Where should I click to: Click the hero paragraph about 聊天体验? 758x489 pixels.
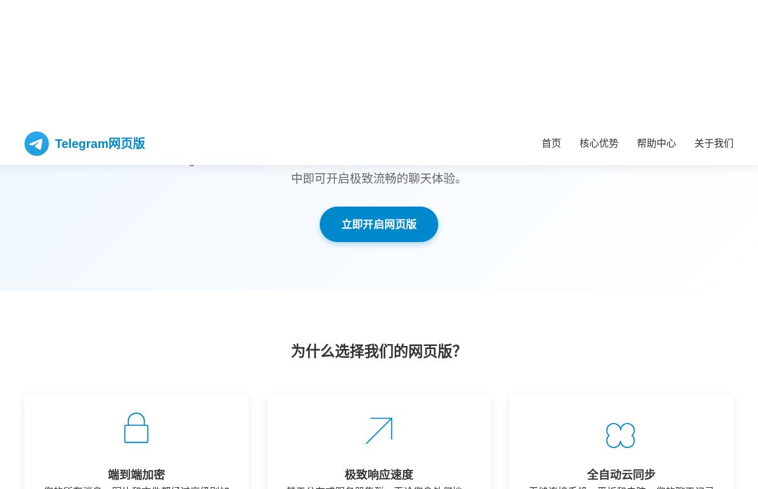378,178
